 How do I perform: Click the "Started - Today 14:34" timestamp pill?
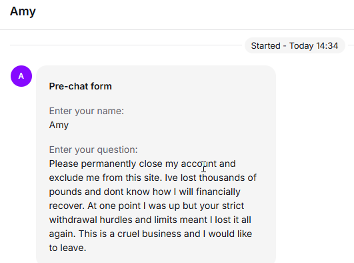click(295, 45)
